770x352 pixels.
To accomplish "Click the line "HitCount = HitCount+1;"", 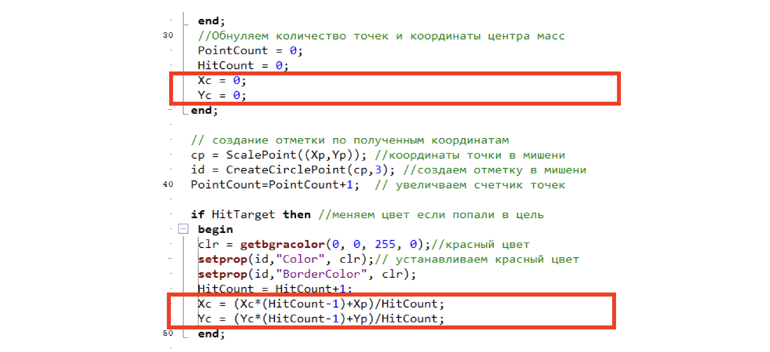I will (275, 289).
